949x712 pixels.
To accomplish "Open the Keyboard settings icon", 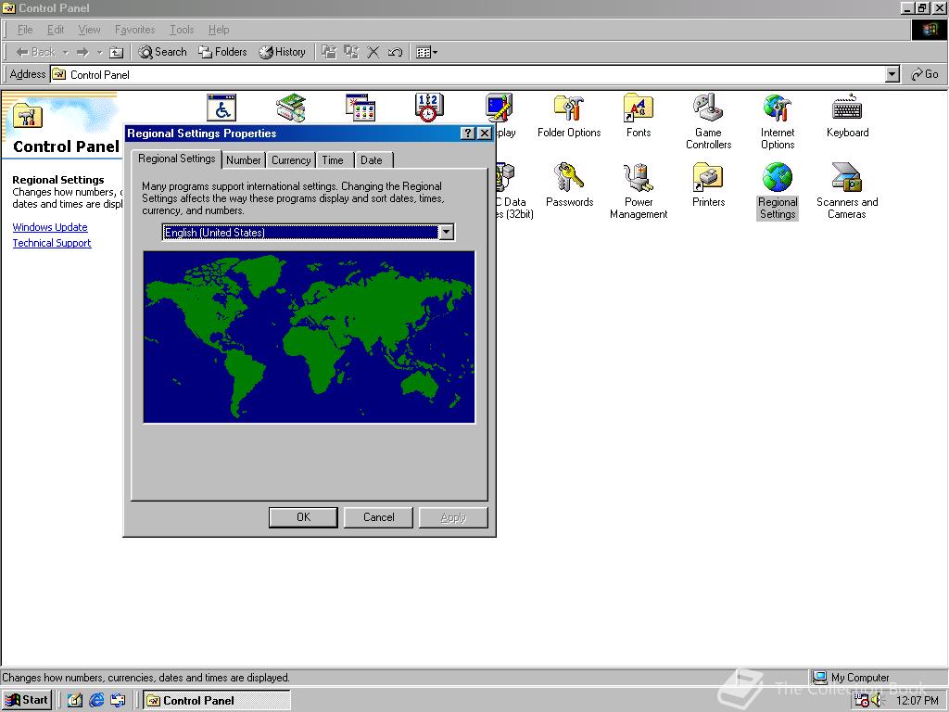I will click(x=846, y=108).
